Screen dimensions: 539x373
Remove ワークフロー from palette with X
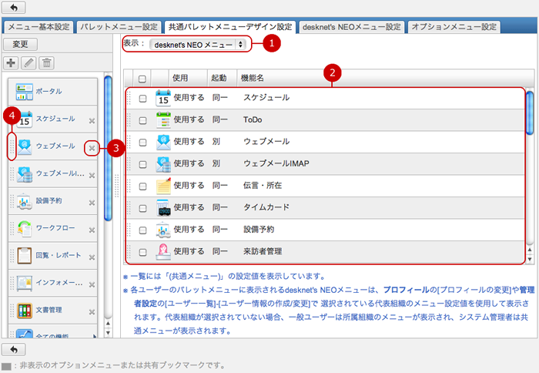pyautogui.click(x=92, y=230)
